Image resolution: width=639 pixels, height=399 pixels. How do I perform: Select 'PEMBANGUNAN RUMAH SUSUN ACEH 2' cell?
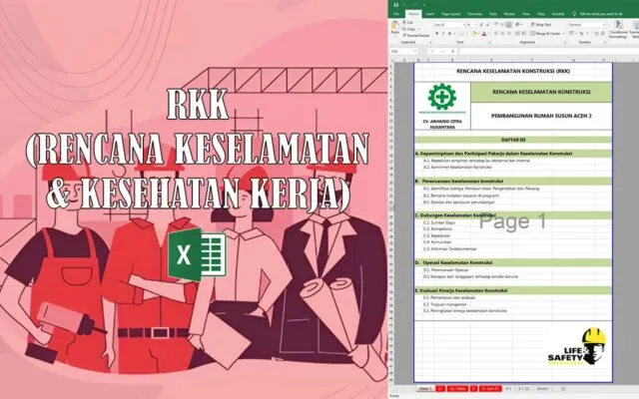(541, 116)
